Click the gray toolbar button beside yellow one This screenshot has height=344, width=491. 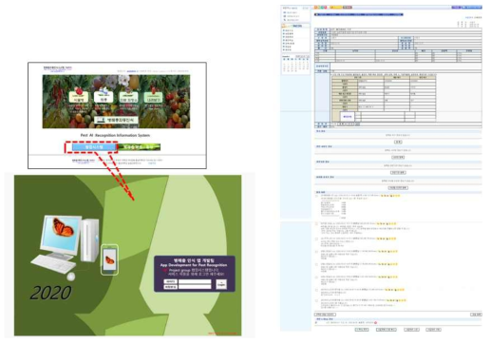click(348, 7)
